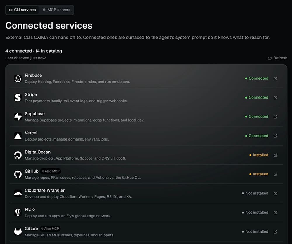Open Stripe external link icon
Viewport: 292px width, 244px height.
(275, 98)
